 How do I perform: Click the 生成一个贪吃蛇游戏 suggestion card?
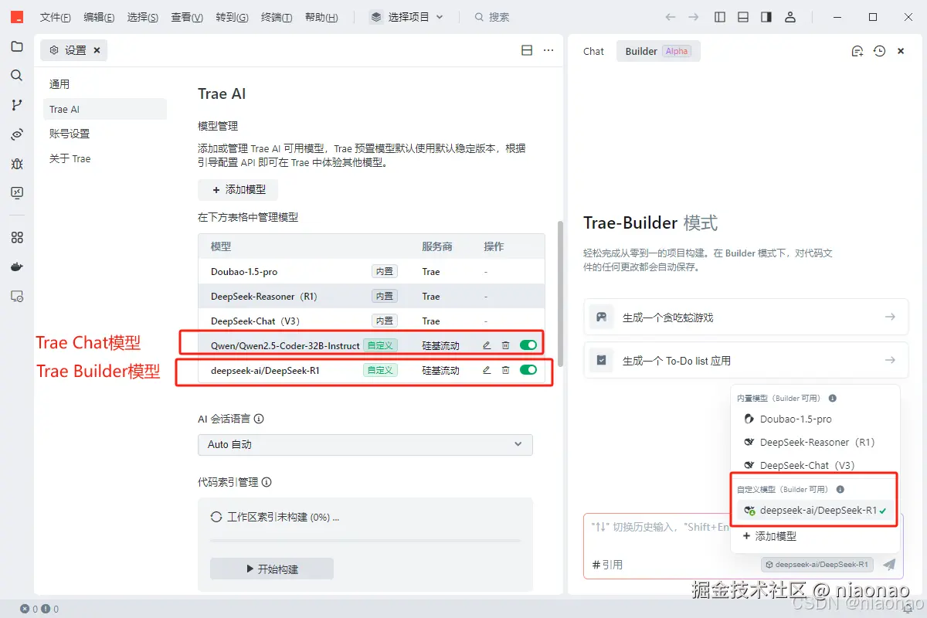pyautogui.click(x=745, y=317)
